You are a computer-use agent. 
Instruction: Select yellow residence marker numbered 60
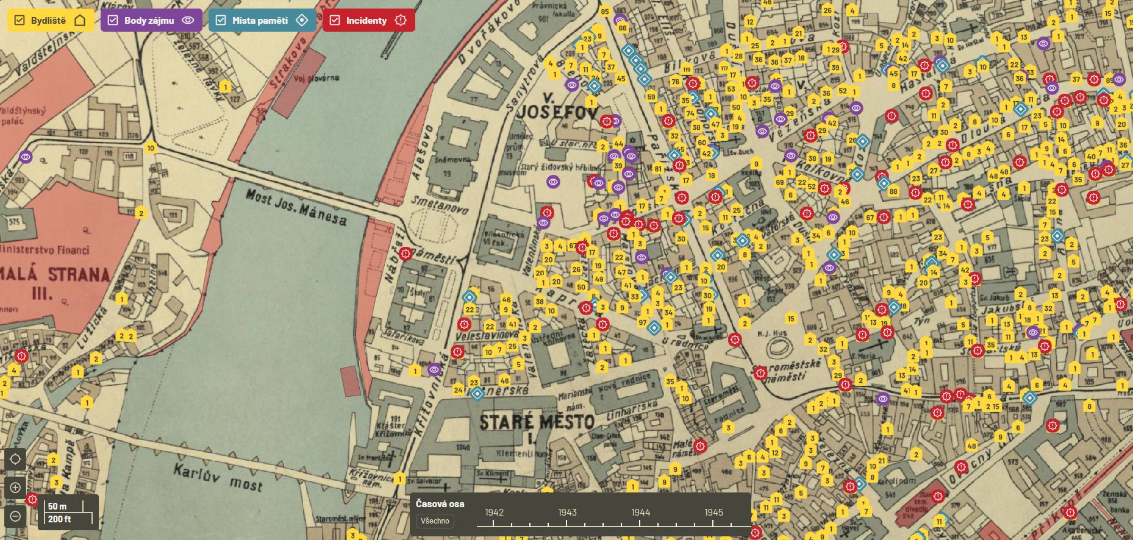click(702, 142)
